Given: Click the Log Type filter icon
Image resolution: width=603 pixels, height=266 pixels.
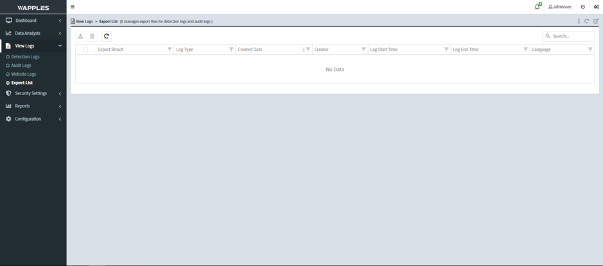Looking at the screenshot, I should click(231, 49).
